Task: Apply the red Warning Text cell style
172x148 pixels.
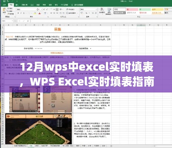Action: tap(145, 13)
